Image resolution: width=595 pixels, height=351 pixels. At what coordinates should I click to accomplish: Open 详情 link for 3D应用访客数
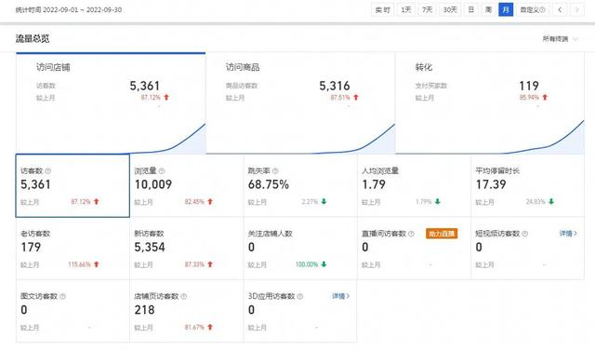tap(341, 296)
